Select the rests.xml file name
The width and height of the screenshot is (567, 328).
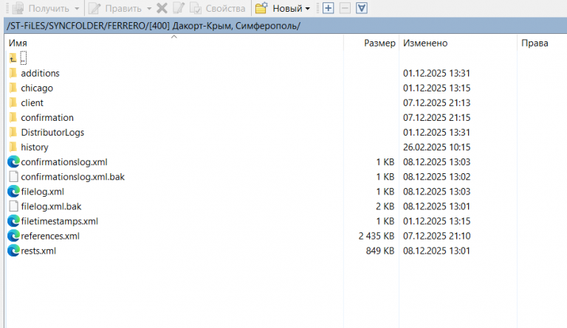(38, 251)
